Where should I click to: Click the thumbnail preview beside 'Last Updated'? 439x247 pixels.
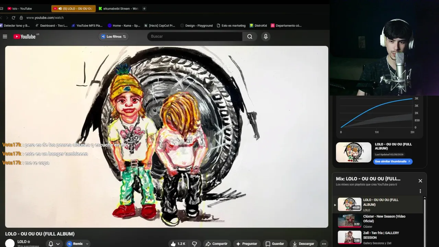pos(354,152)
